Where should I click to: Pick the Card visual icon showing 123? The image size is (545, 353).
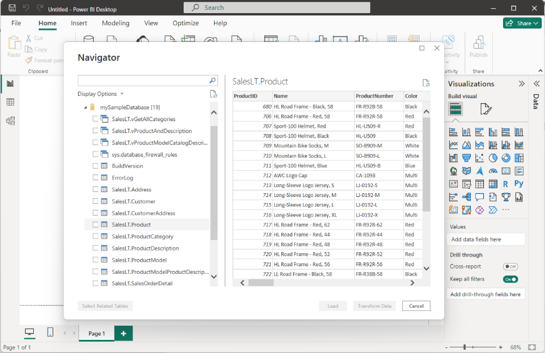[x=506, y=171]
